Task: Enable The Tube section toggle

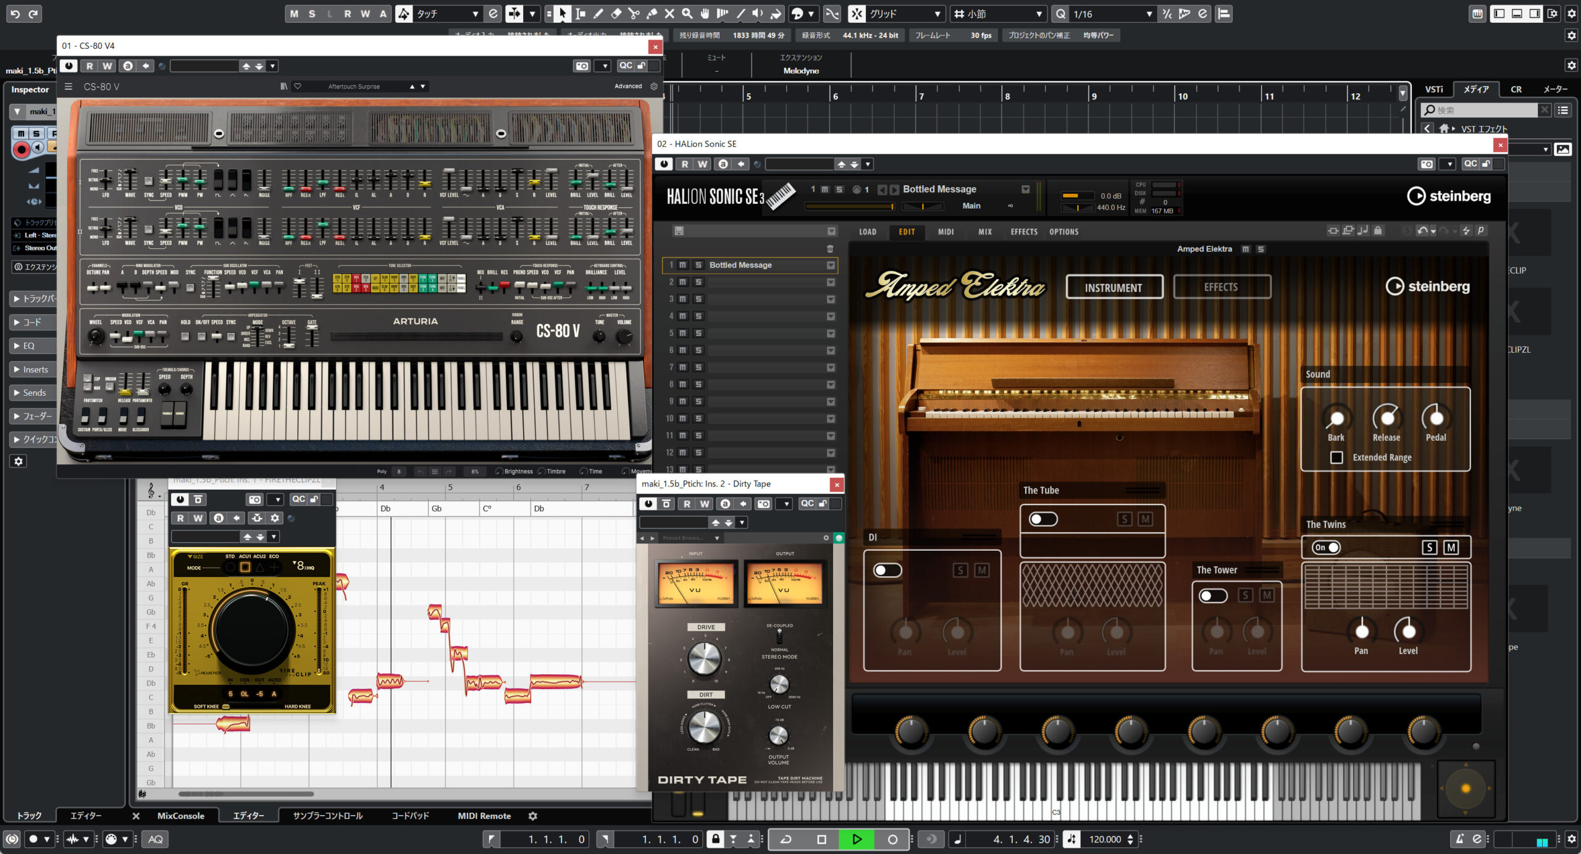Action: pos(1043,519)
